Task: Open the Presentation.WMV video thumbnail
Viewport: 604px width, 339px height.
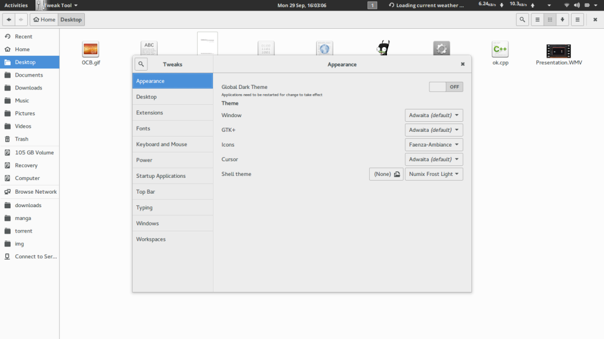Action: click(x=558, y=51)
